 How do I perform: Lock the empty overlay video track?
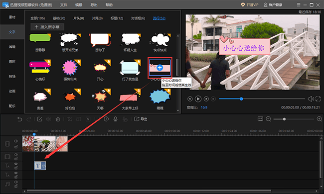(16, 158)
